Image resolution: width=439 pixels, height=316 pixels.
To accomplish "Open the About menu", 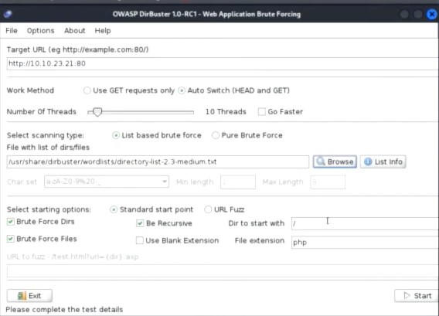I will pyautogui.click(x=74, y=30).
